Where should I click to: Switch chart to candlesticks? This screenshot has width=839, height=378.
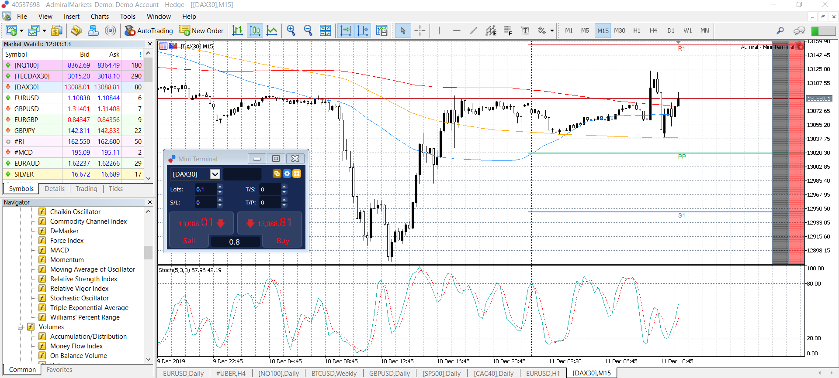click(x=255, y=31)
